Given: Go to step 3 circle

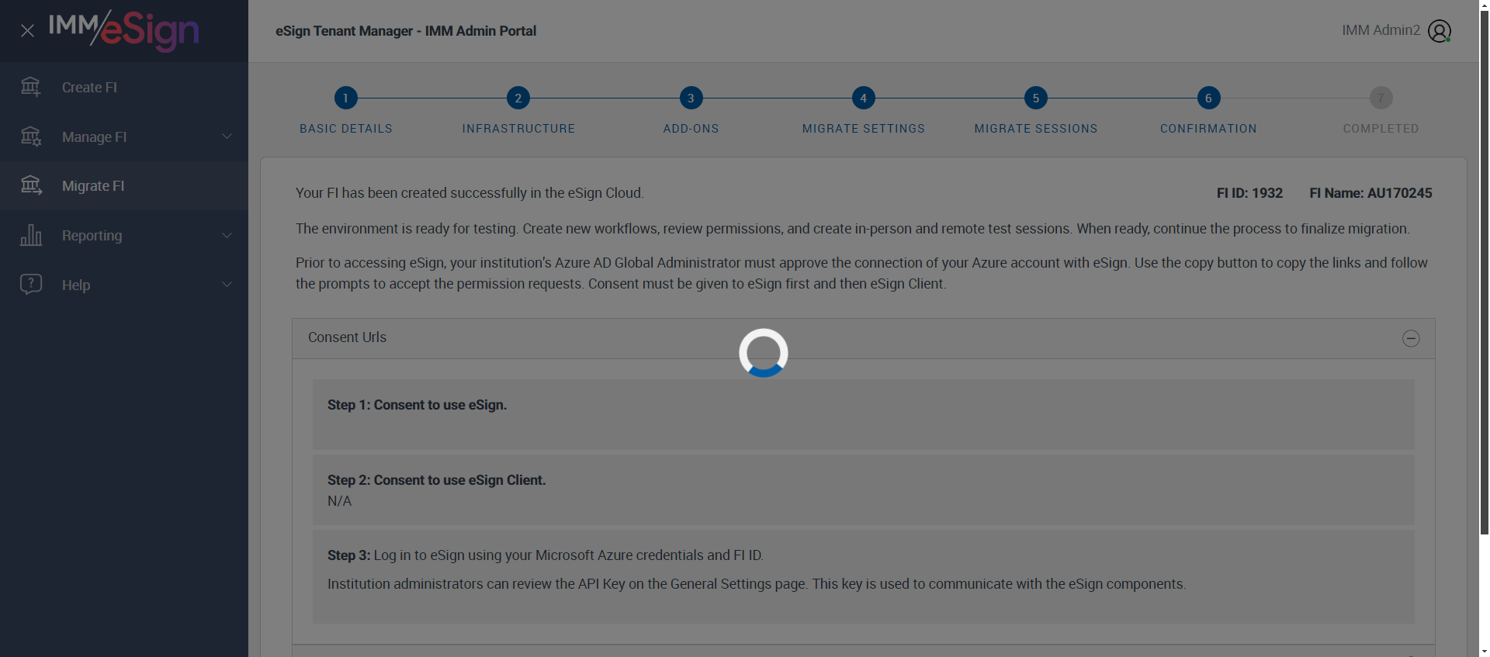Looking at the screenshot, I should pos(691,98).
